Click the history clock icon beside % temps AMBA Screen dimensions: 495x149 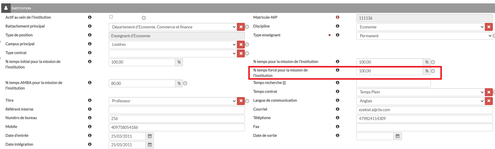[x=185, y=83]
